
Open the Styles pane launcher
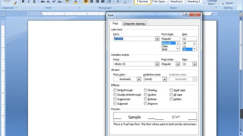(x=216, y=8)
